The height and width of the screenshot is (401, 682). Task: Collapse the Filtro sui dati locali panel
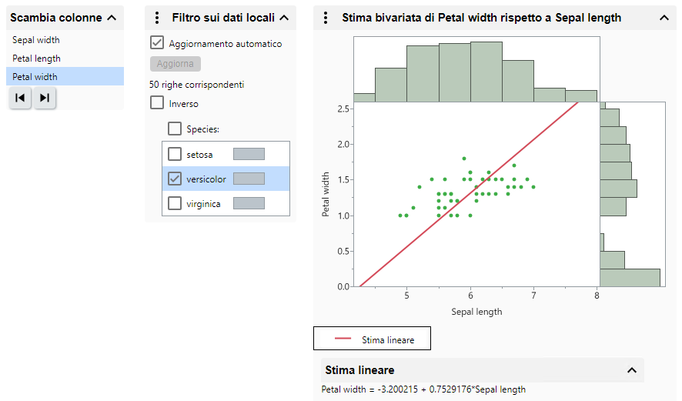284,17
